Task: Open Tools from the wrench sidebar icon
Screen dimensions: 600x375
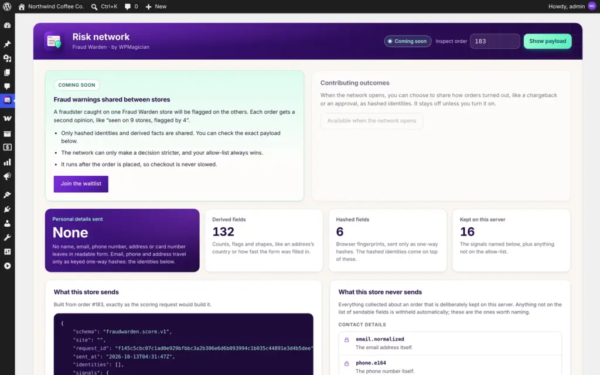Action: click(7, 238)
